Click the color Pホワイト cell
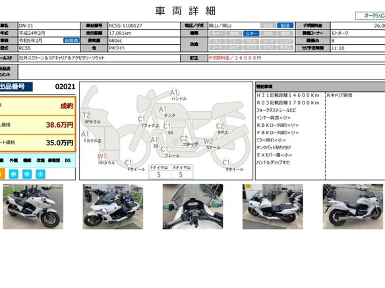This screenshot has height=288, width=385. click(144, 48)
